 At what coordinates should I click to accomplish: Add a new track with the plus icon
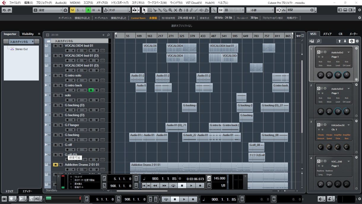pyautogui.click(x=103, y=35)
